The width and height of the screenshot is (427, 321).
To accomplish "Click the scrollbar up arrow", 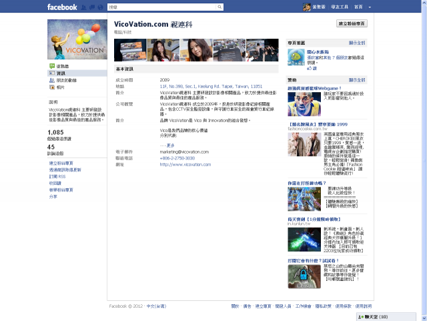I will (424, 3).
